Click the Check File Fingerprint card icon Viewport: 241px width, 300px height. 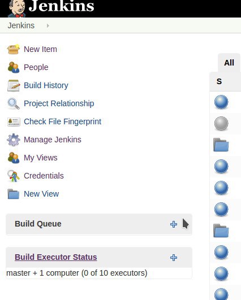(x=14, y=122)
